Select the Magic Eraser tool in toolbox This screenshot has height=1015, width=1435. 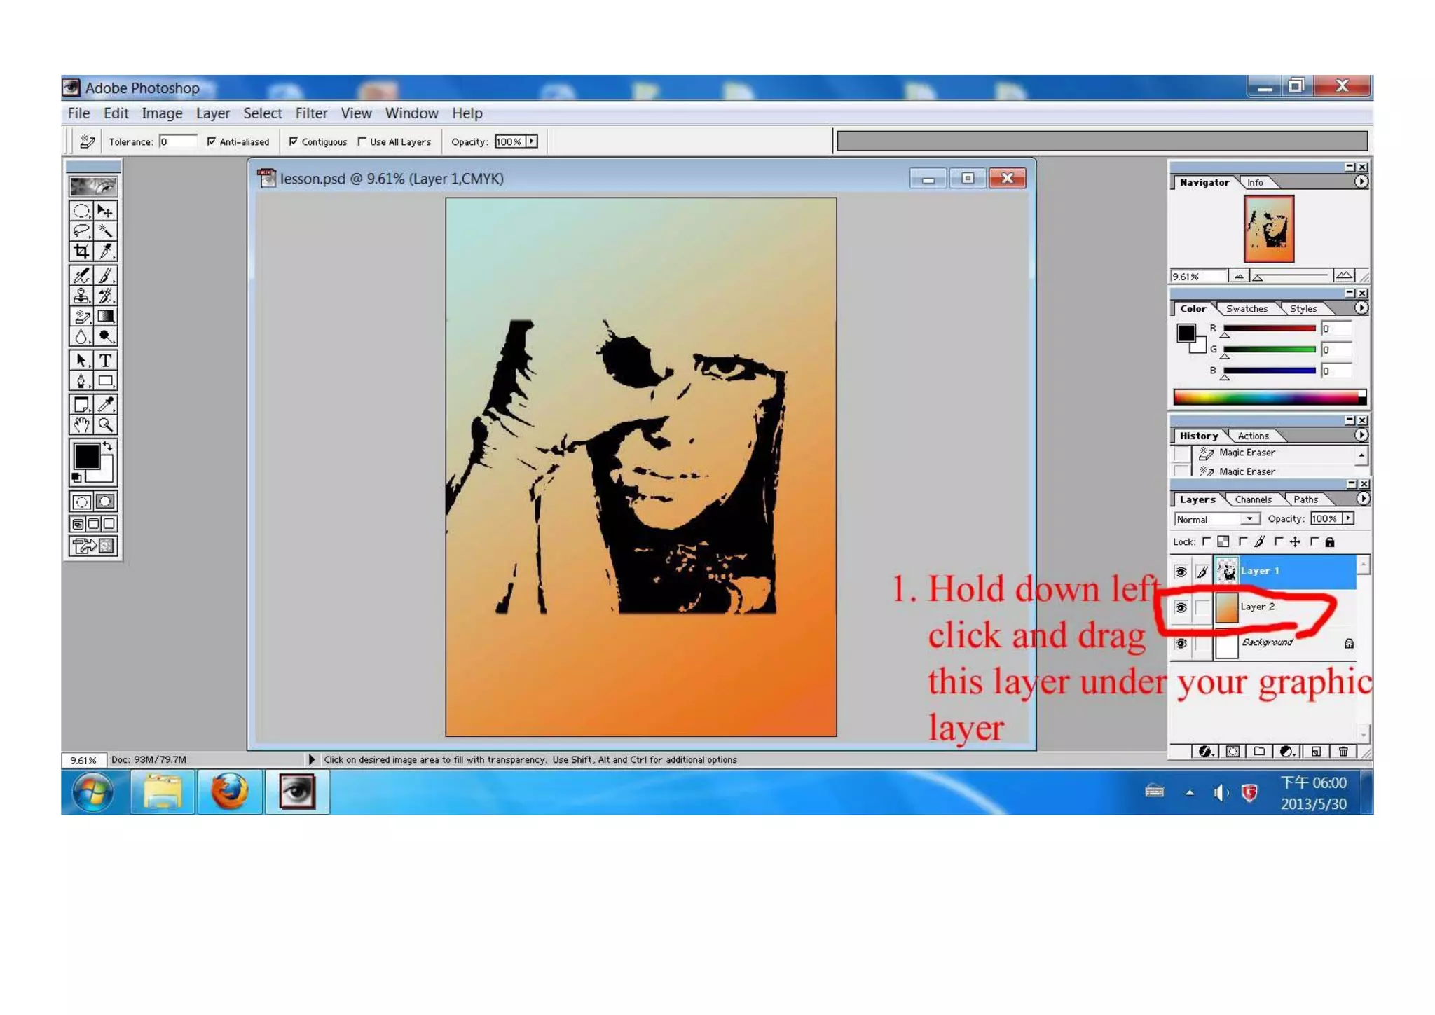(81, 316)
